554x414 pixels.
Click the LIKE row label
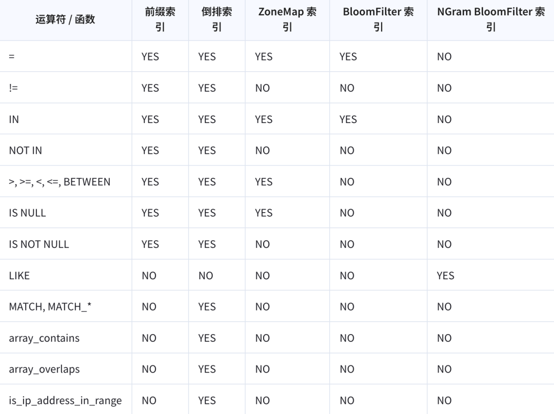click(19, 276)
